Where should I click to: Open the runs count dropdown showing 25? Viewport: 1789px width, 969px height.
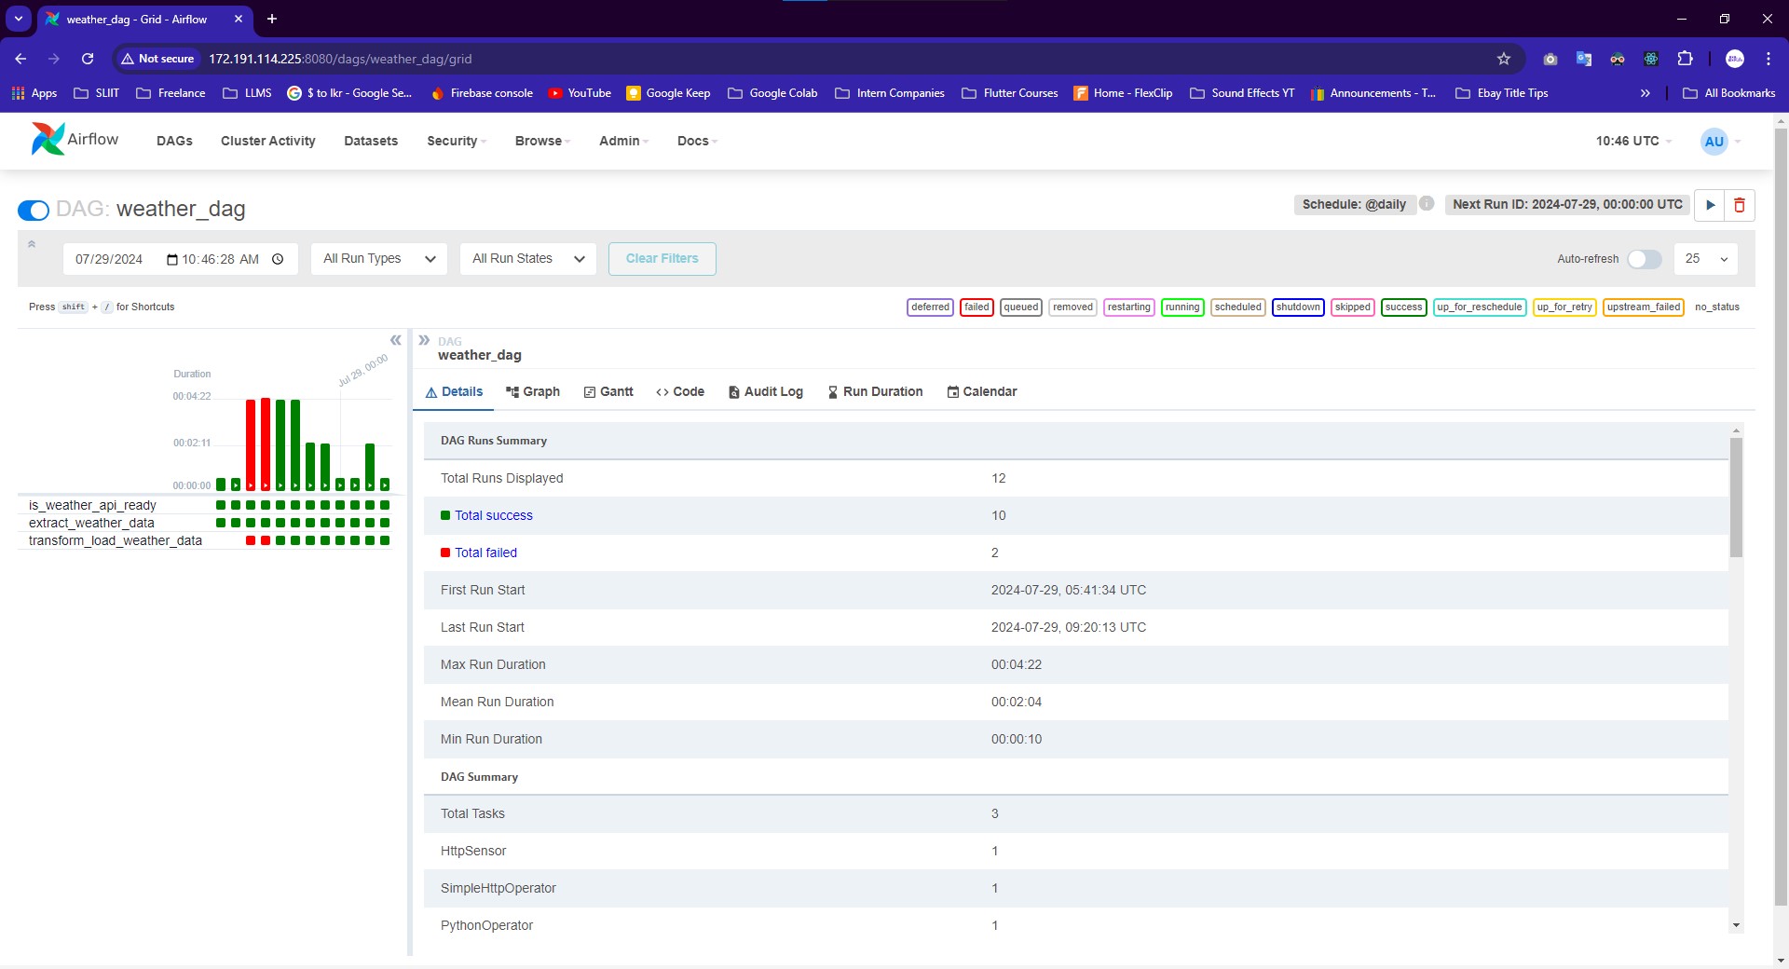click(1706, 259)
